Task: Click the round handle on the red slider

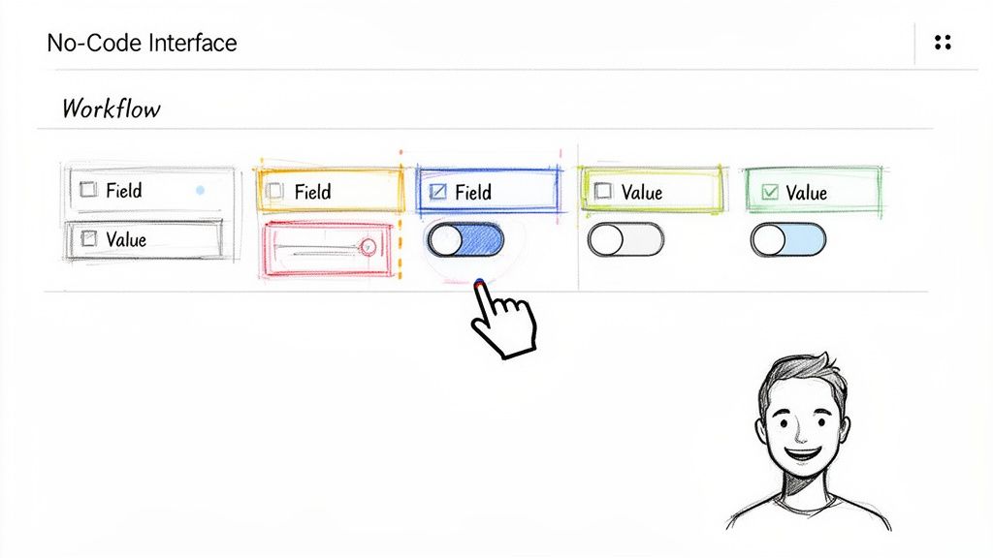Action: click(x=368, y=247)
